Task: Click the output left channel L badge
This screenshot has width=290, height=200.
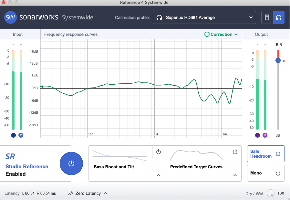Action: (257, 135)
